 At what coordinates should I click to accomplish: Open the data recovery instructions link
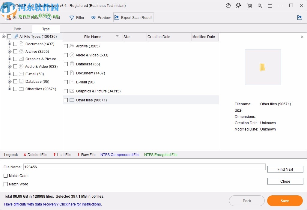[53, 204]
